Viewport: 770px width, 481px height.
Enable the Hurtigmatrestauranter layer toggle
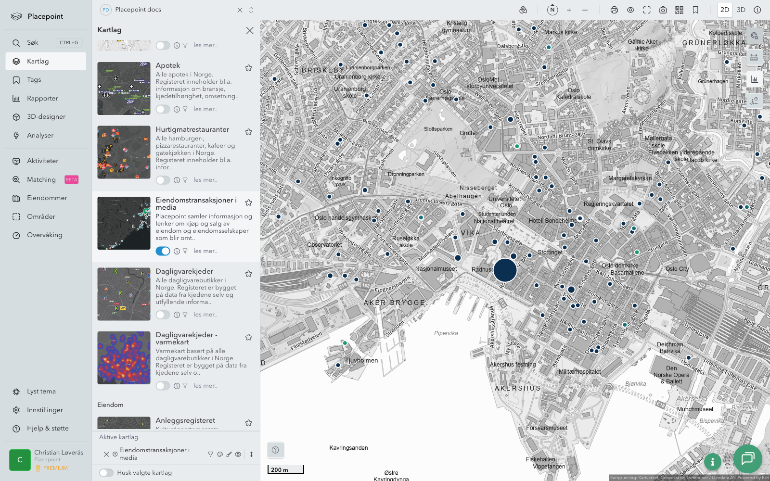(x=163, y=180)
